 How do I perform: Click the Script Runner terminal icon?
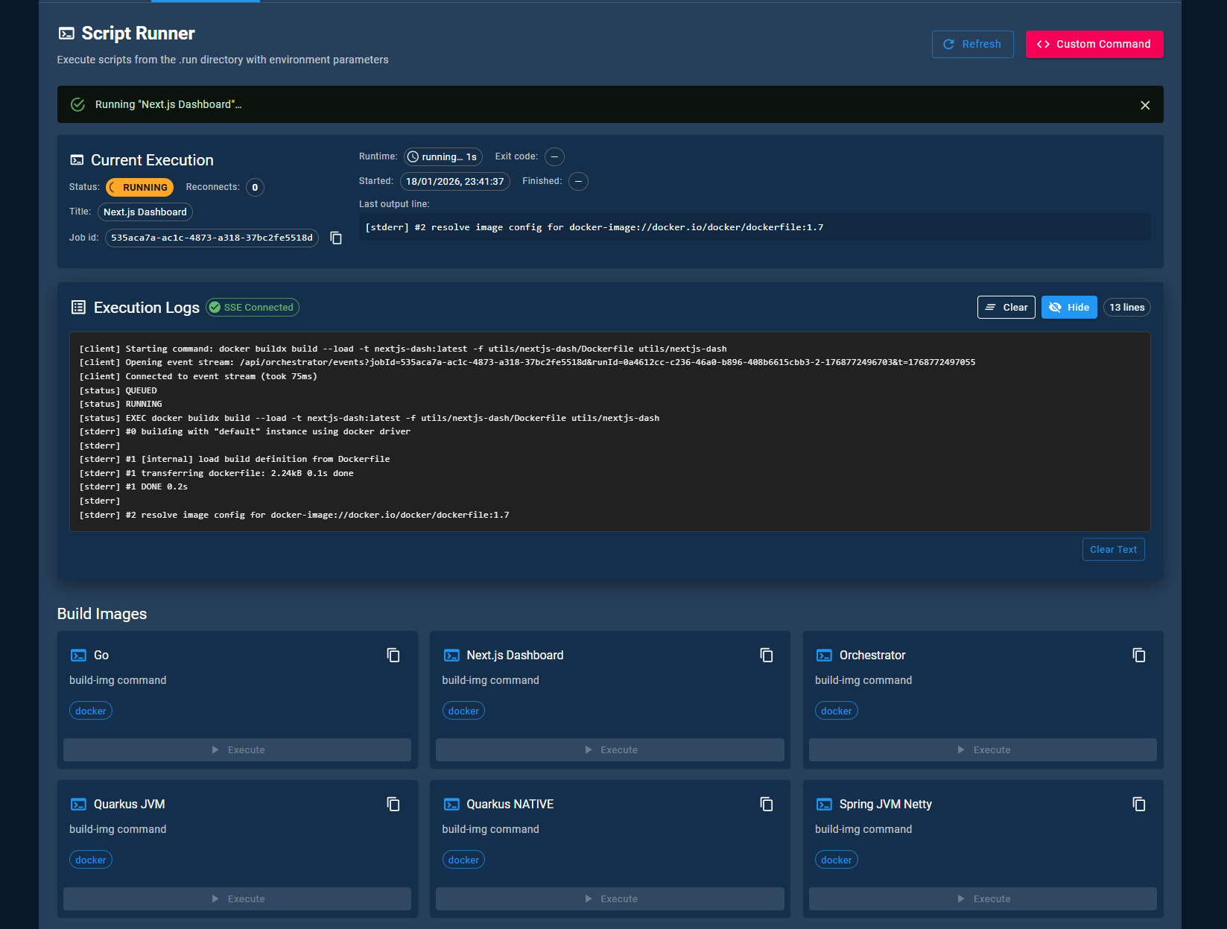pyautogui.click(x=66, y=33)
